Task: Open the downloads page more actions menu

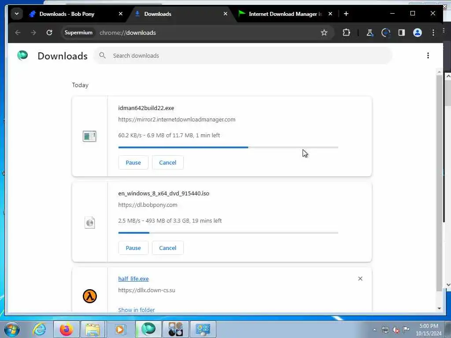Action: pos(428,55)
